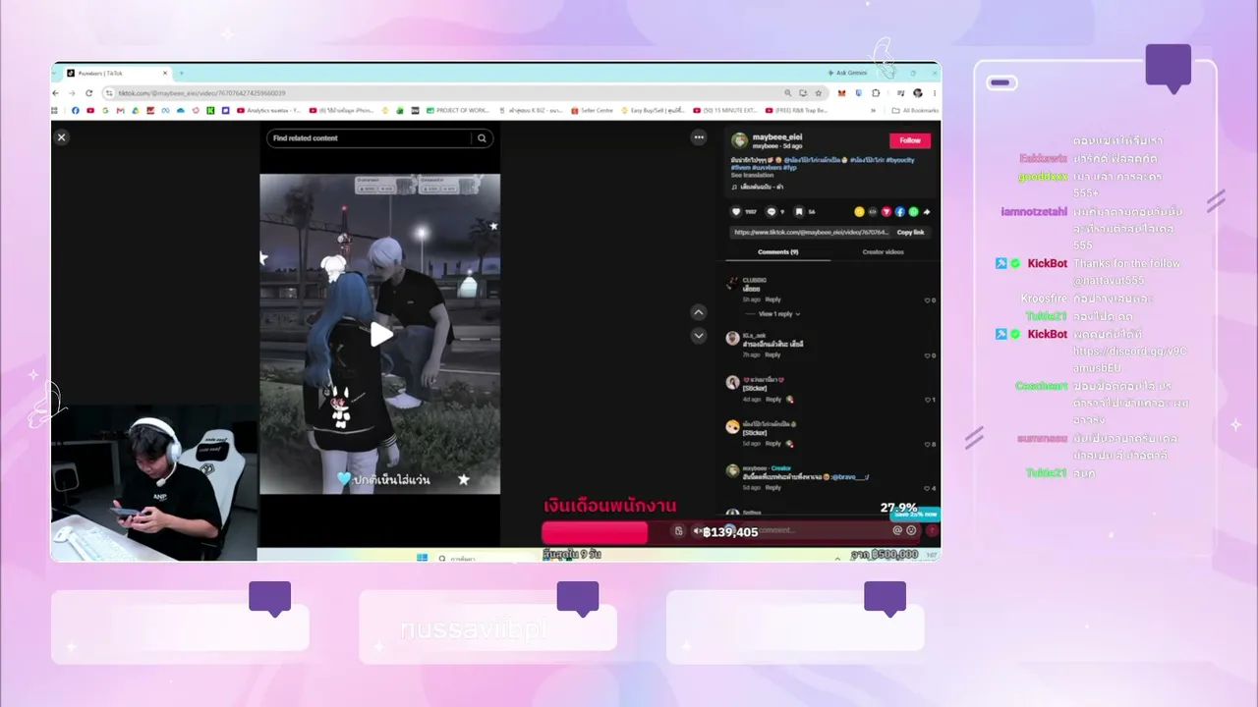Reload the page in the browser
Image resolution: width=1258 pixels, height=707 pixels.
pyautogui.click(x=91, y=93)
